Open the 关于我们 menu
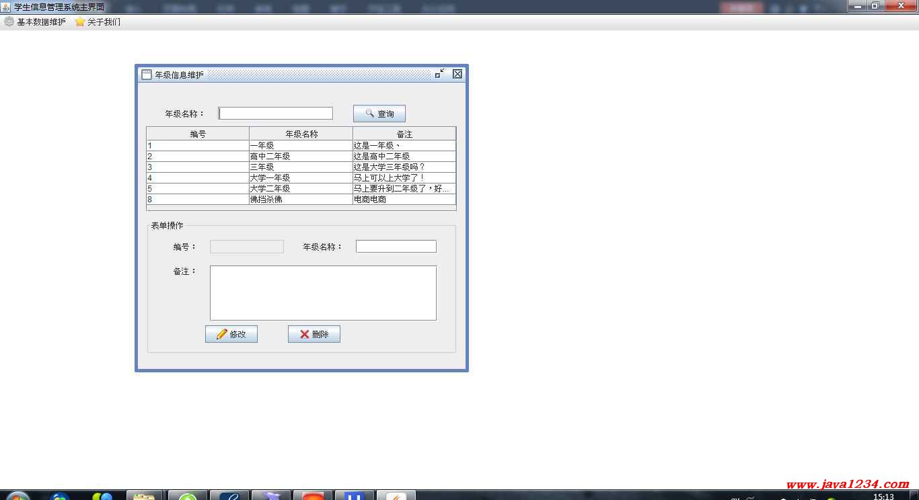 point(98,22)
